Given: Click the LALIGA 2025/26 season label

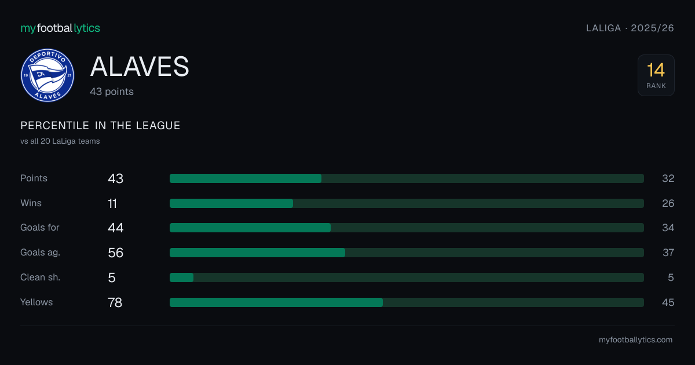Looking at the screenshot, I should pyautogui.click(x=630, y=28).
